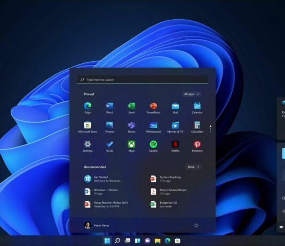Open Budget for Q1 spreadsheet
Viewport: 285px width, 246px height.
[x=164, y=204]
